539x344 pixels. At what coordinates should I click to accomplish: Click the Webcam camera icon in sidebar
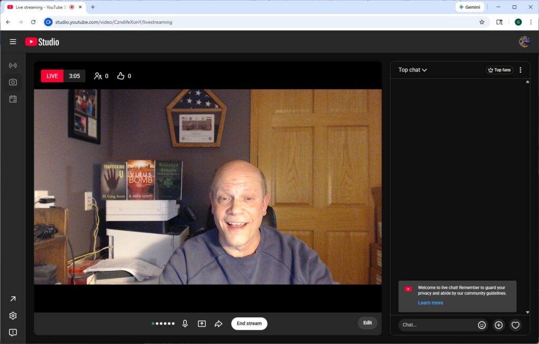click(x=13, y=82)
